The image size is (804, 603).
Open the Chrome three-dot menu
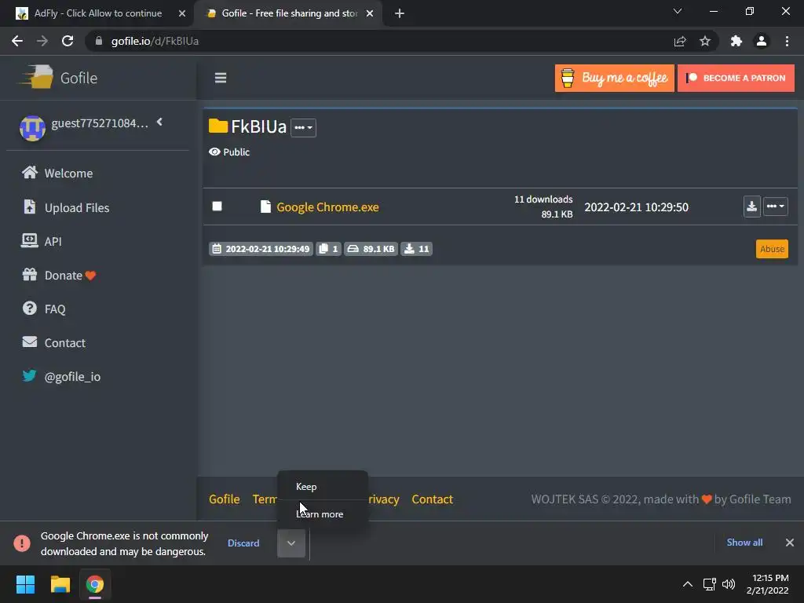point(787,41)
